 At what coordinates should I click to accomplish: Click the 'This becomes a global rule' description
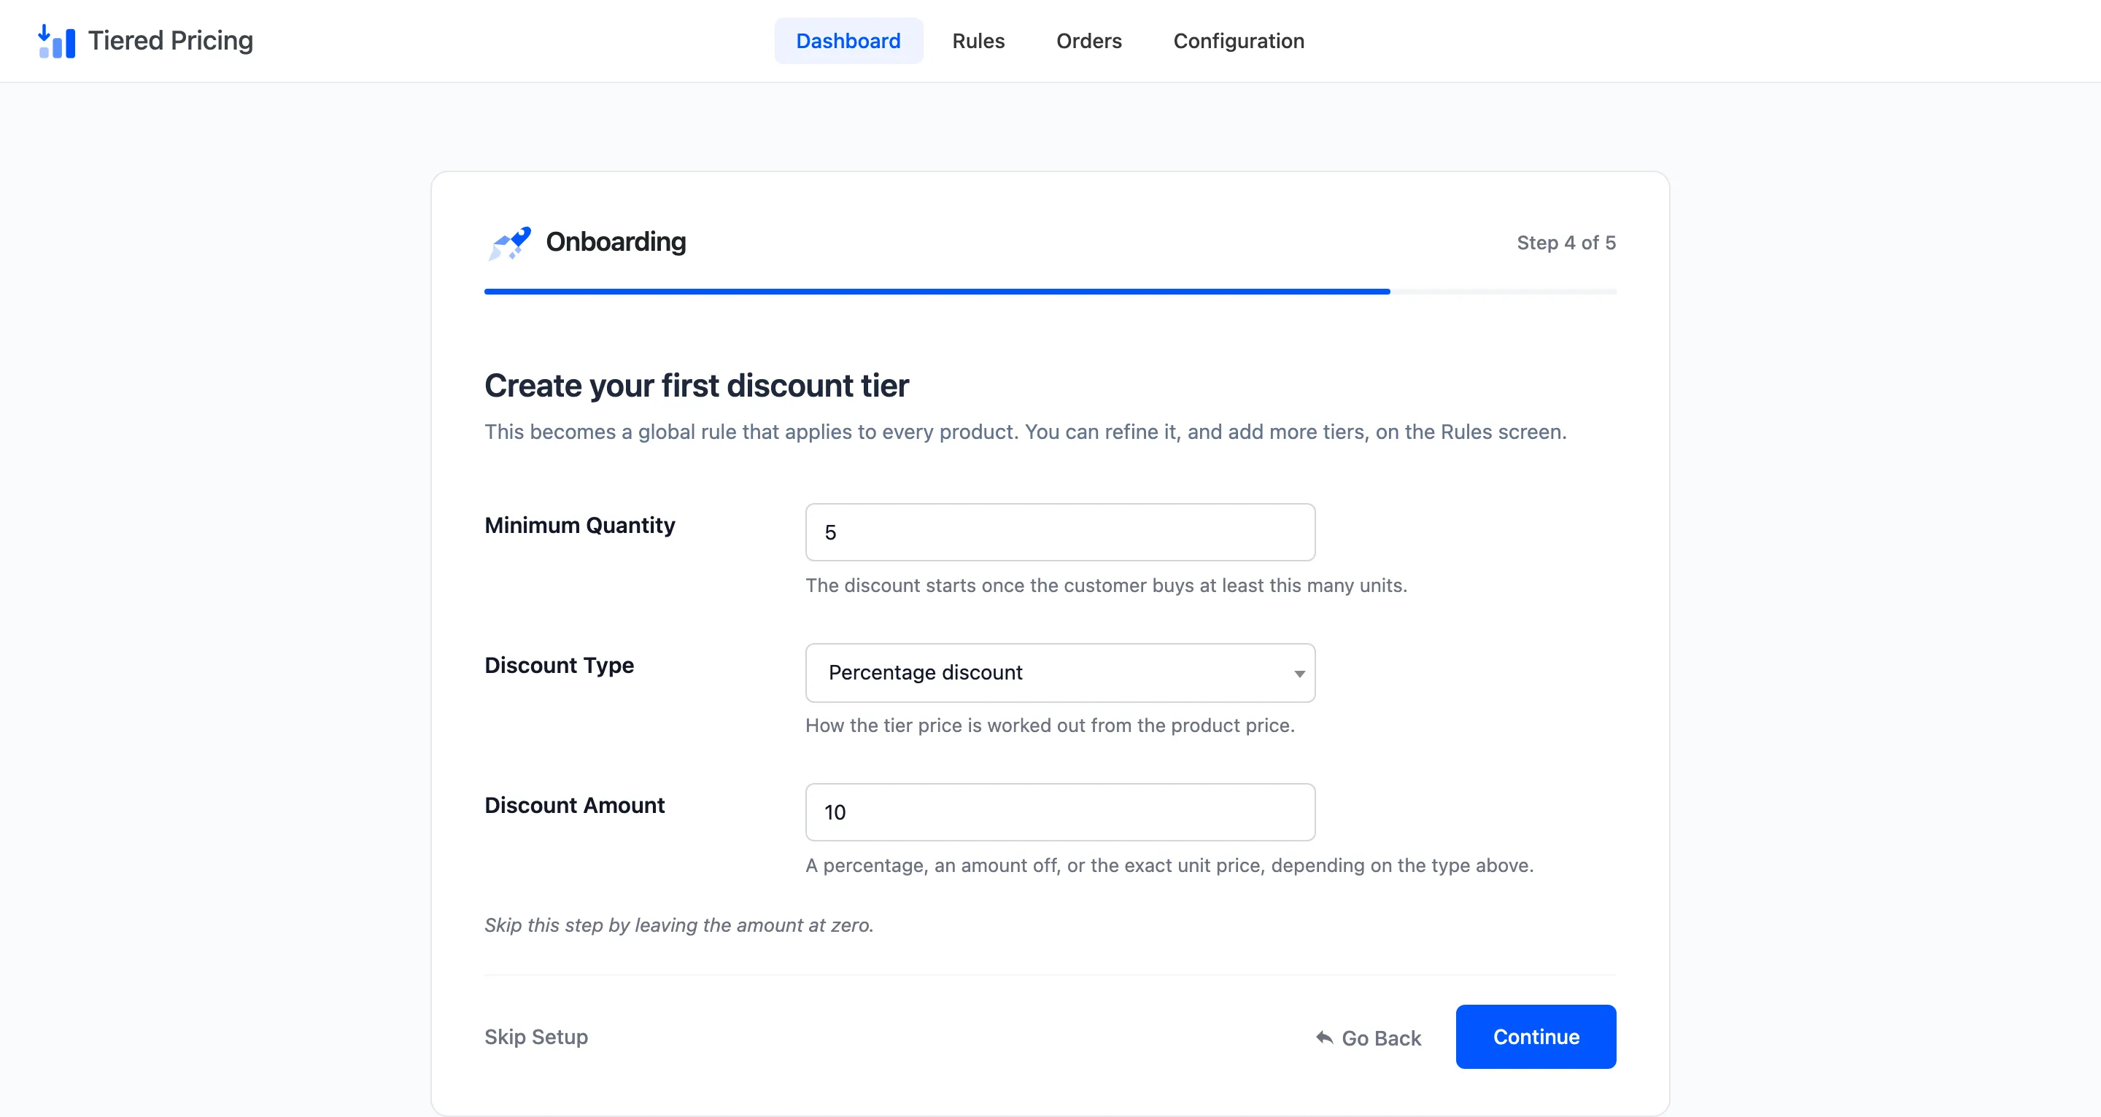[1025, 432]
